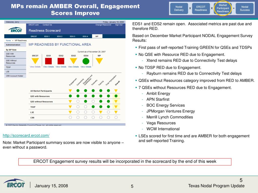The height and width of the screenshot is (193, 258).
Task: Click CRR Engagement empty circle
Action: click(x=70, y=117)
